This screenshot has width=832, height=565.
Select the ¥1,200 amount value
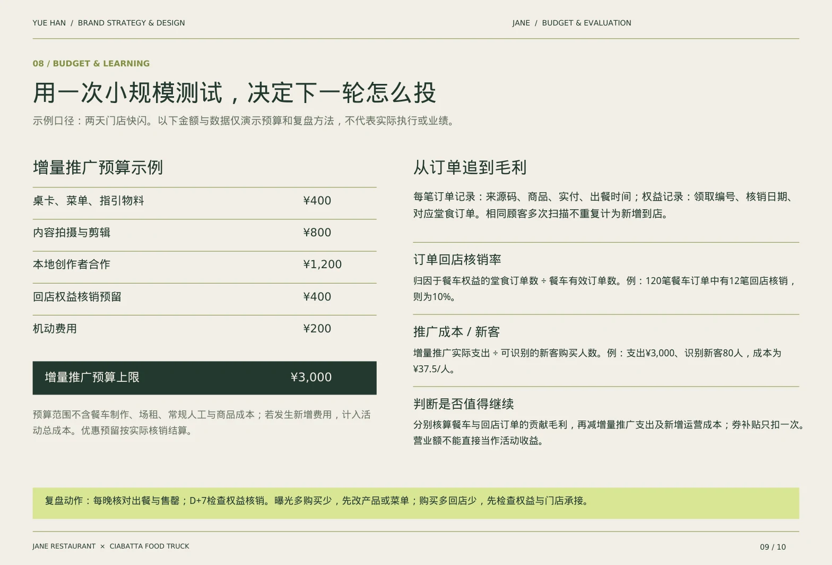(x=322, y=264)
